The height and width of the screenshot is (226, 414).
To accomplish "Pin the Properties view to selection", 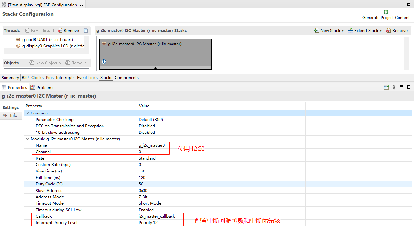I will pyautogui.click(x=386, y=87).
